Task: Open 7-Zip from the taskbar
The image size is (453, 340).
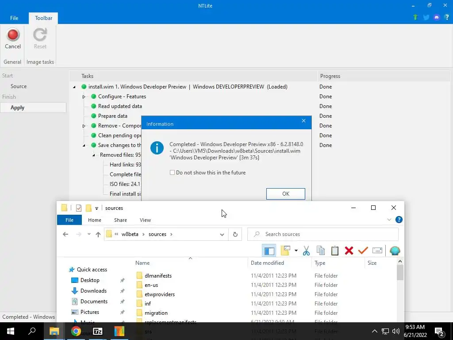Action: 98,331
